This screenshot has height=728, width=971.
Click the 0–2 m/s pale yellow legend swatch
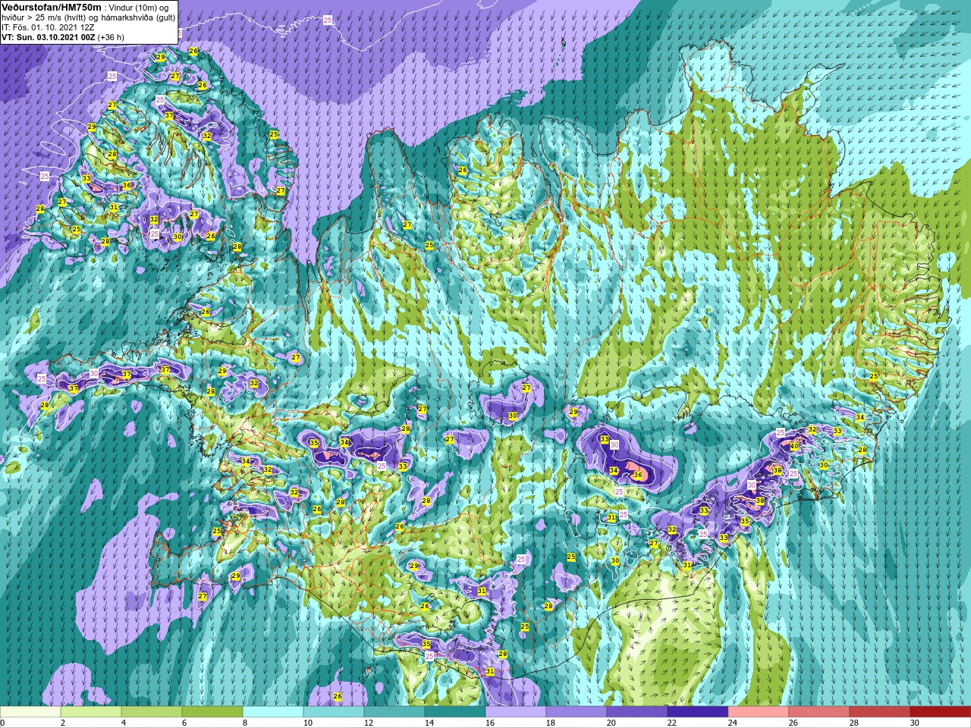(30, 712)
